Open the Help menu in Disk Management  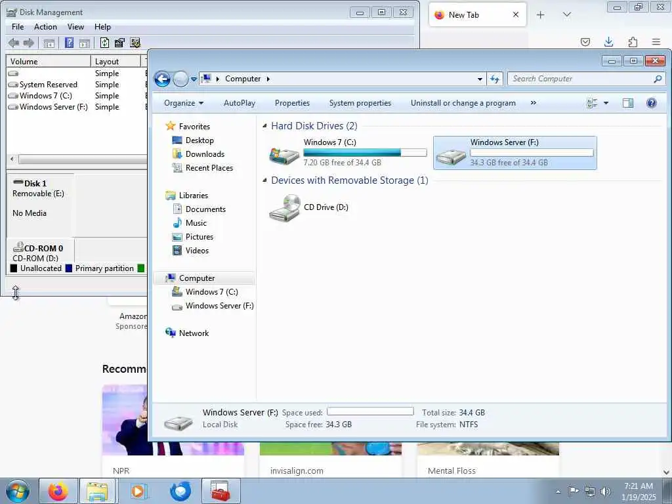pyautogui.click(x=102, y=26)
